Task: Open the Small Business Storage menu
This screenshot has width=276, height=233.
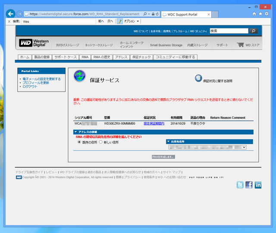Action: tap(166, 45)
